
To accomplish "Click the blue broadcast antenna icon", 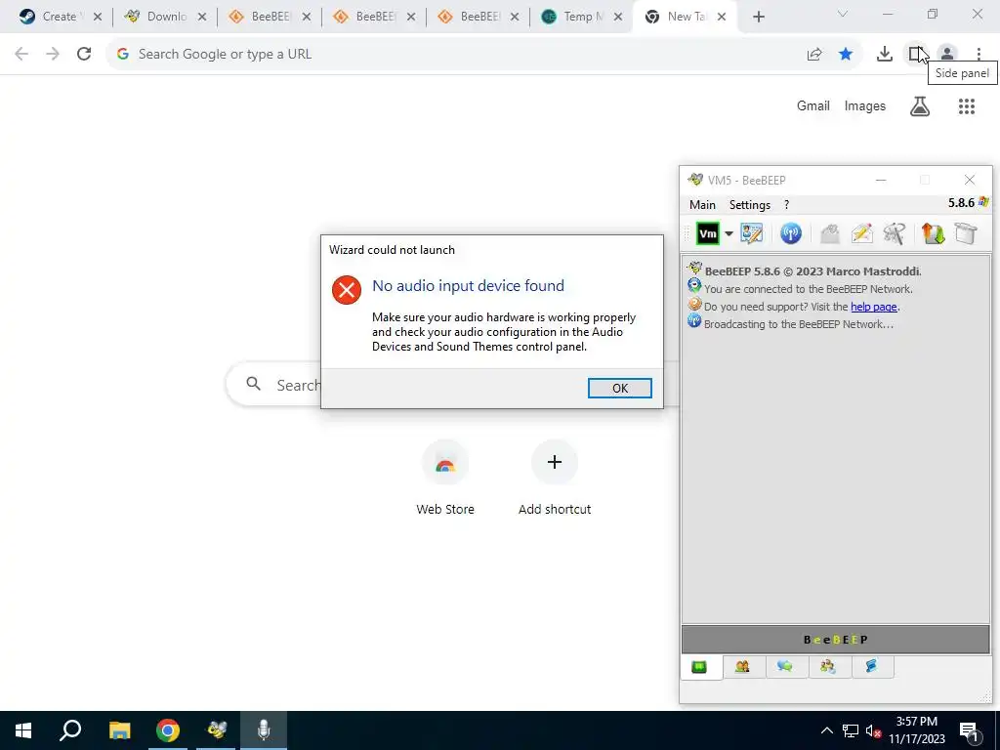I will click(790, 233).
